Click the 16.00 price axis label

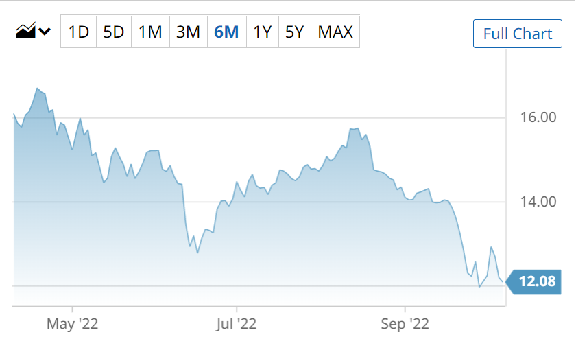click(x=538, y=117)
